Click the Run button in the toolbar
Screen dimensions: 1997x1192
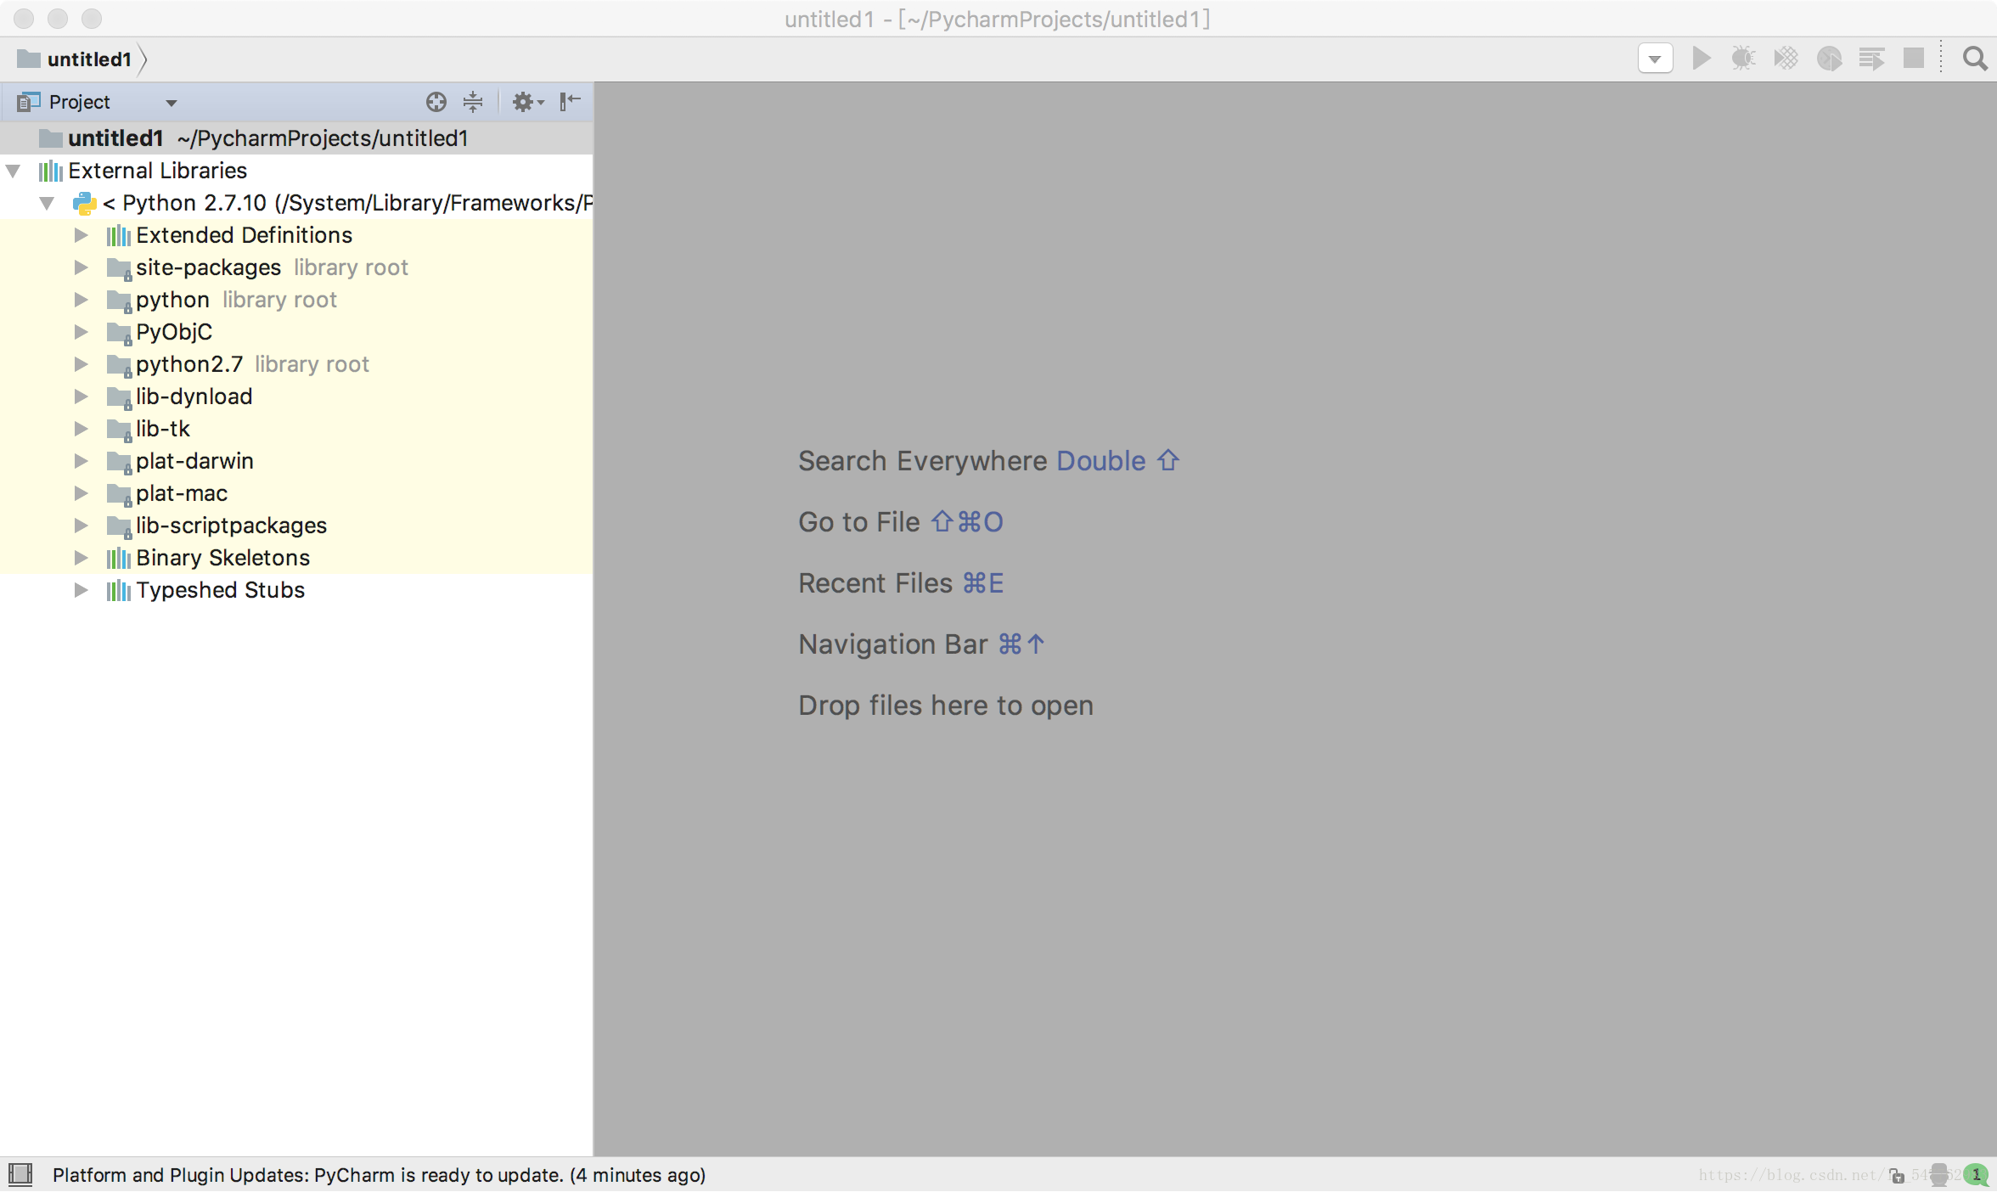(1701, 59)
